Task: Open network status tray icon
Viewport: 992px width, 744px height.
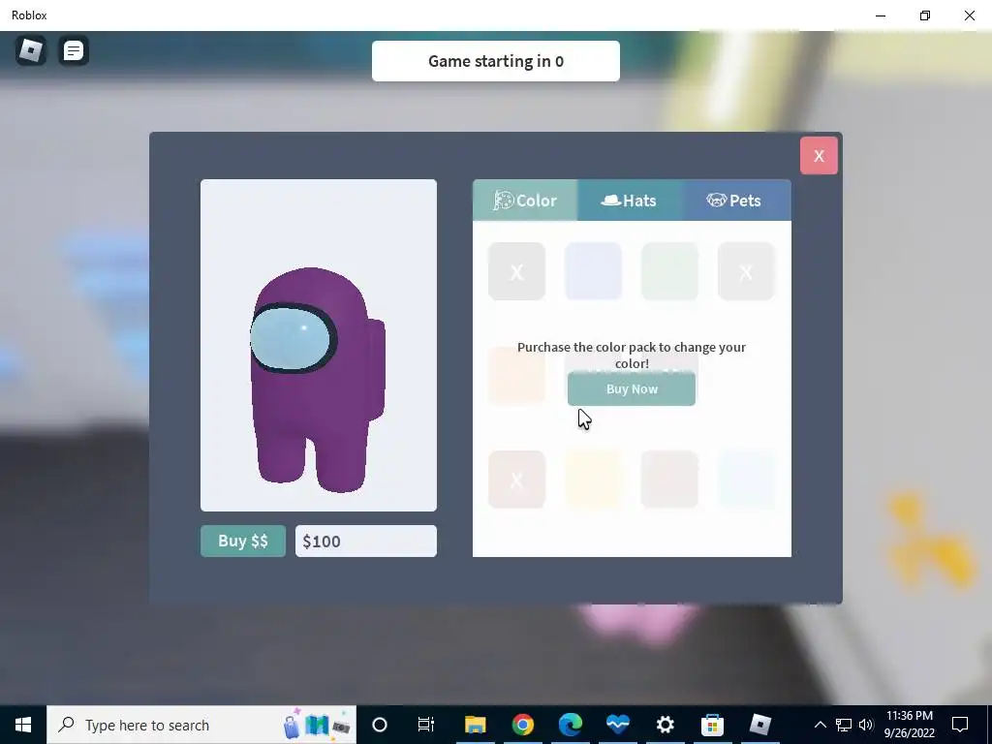Action: pos(844,725)
